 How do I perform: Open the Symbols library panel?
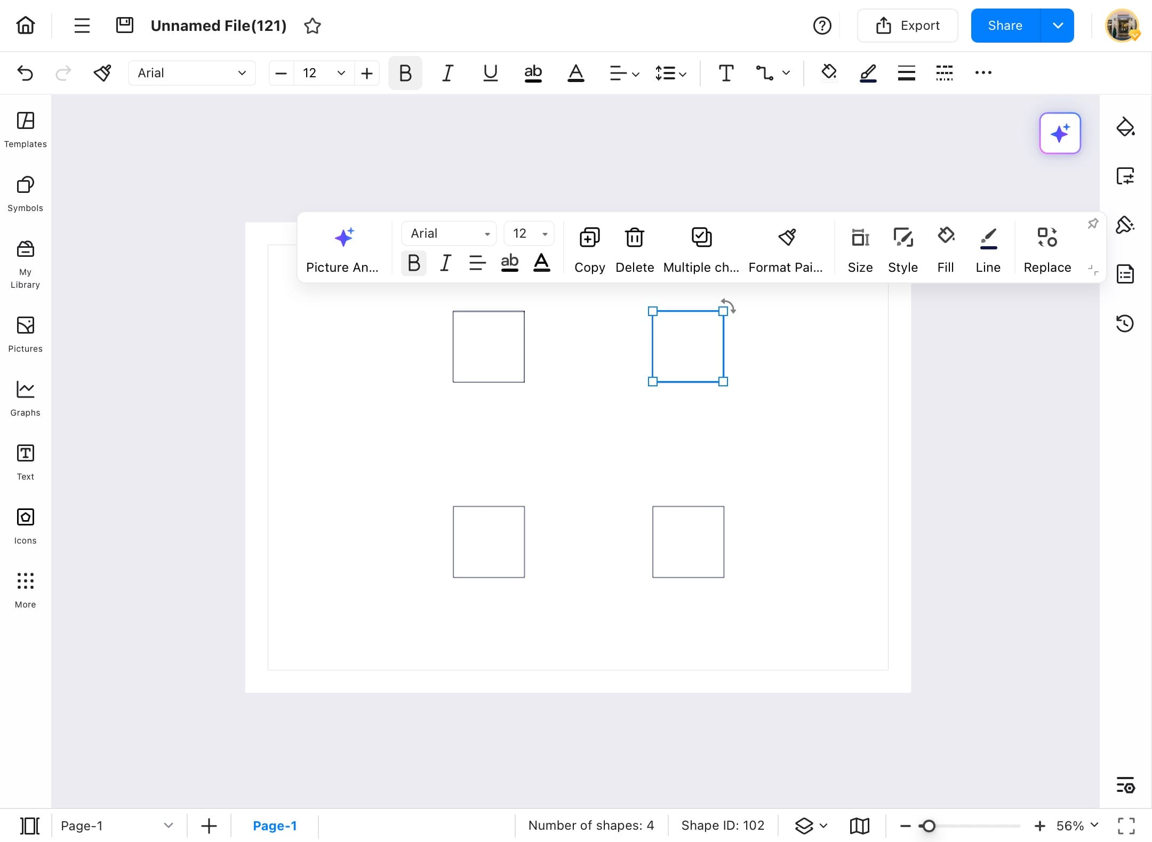pos(25,193)
